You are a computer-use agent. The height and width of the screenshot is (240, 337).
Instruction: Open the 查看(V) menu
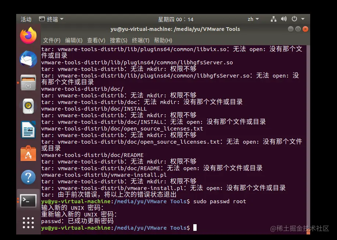click(x=96, y=40)
